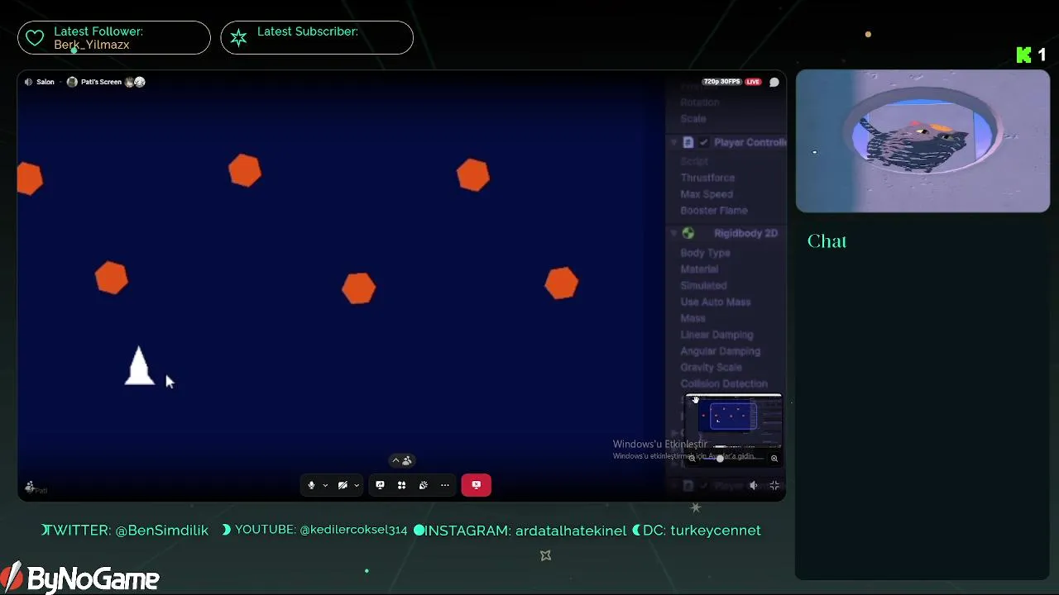This screenshot has width=1059, height=595.
Task: Click the Salon voice channel speaker icon
Action: [x=28, y=82]
